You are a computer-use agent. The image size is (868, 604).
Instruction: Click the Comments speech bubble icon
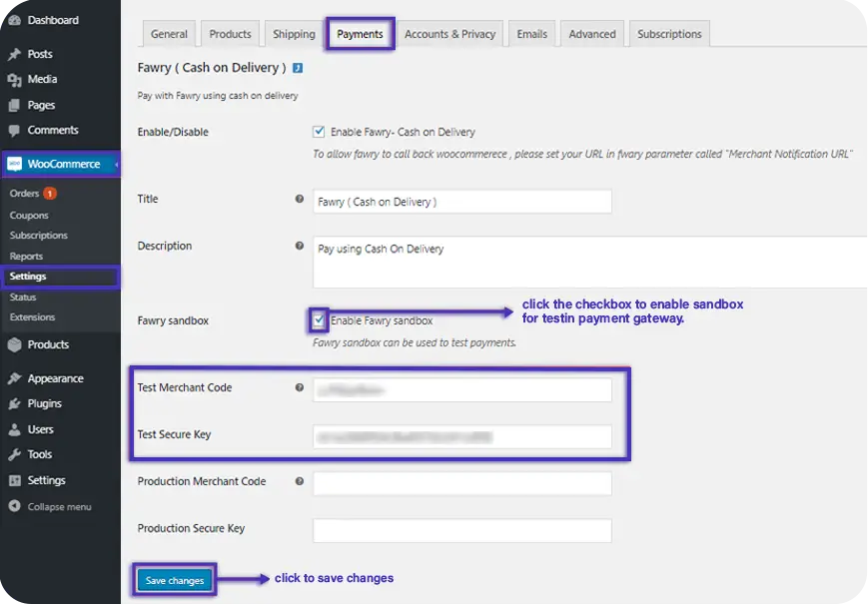(15, 131)
